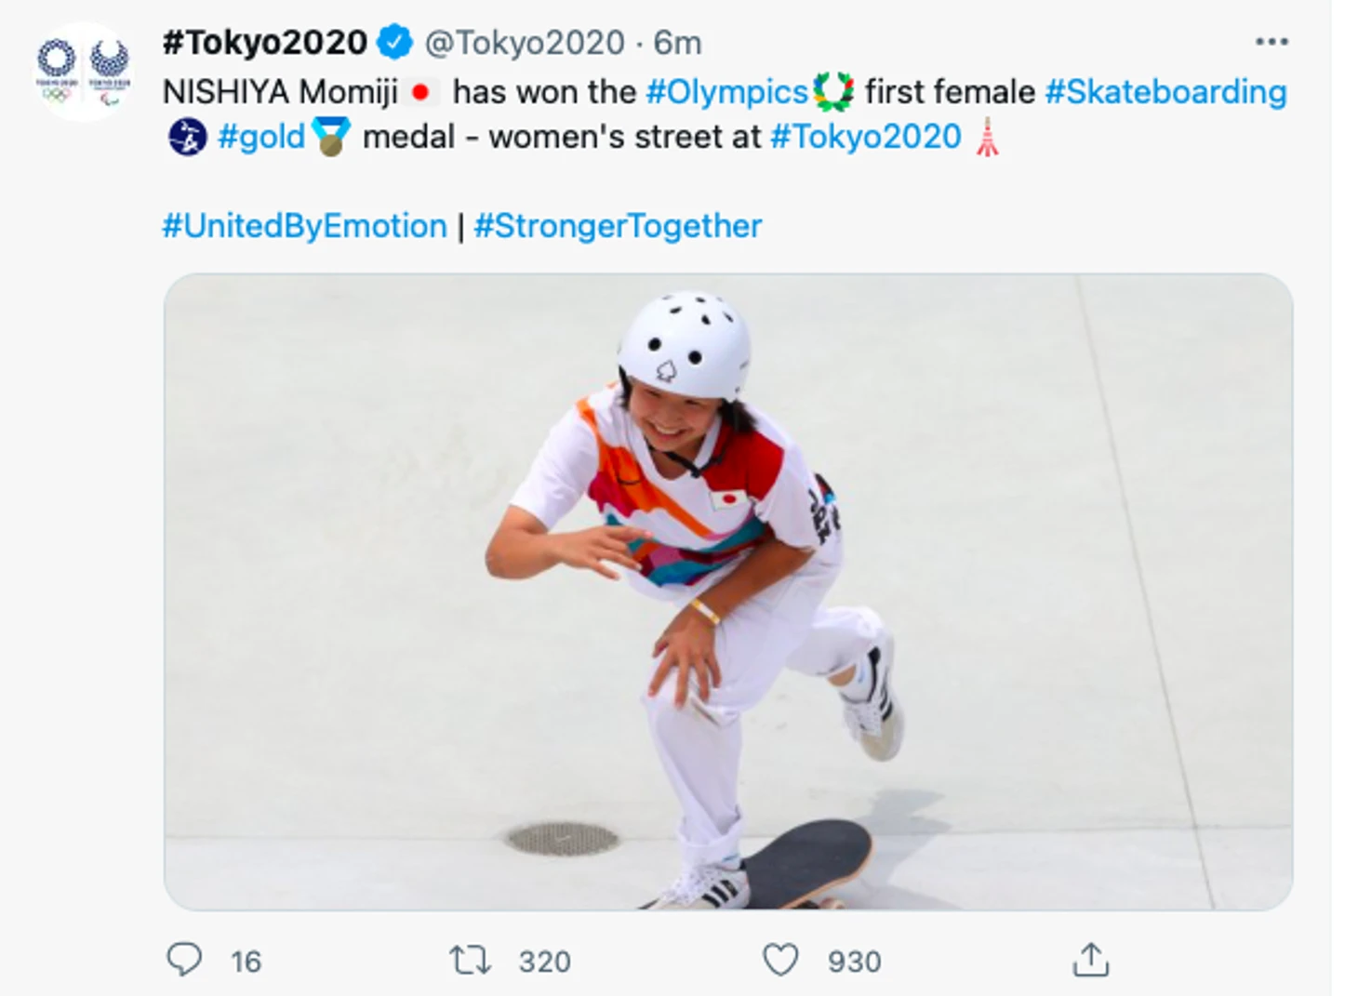Follow the #Olympics hashtag

727,91
